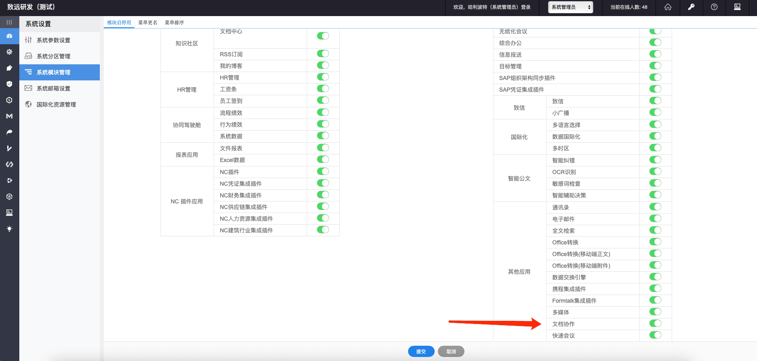Disable the 信息报送 switch
757x361 pixels.
[655, 54]
